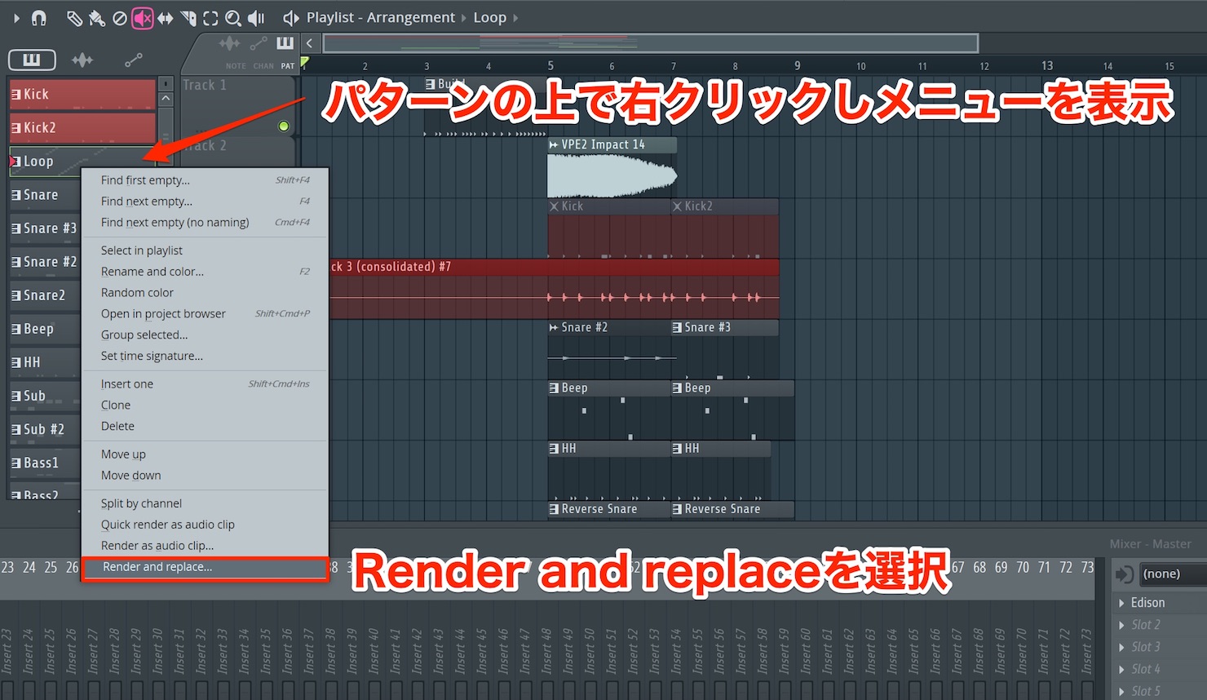This screenshot has height=700, width=1207.
Task: Select the pencil Draw tool
Action: click(x=74, y=18)
